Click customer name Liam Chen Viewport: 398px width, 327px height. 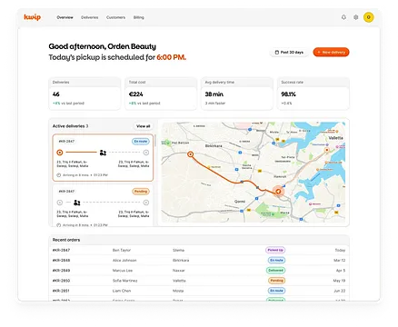122,291
